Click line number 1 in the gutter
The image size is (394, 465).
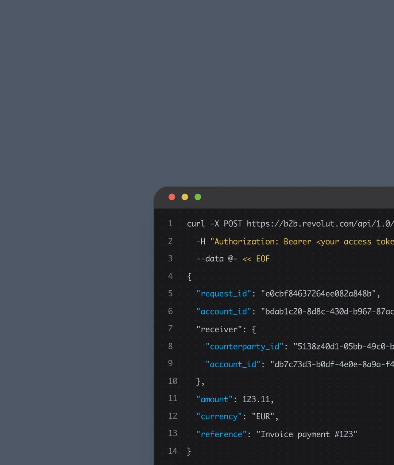(170, 223)
